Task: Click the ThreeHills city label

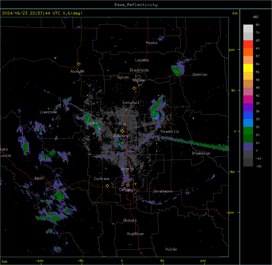Action: (x=169, y=132)
